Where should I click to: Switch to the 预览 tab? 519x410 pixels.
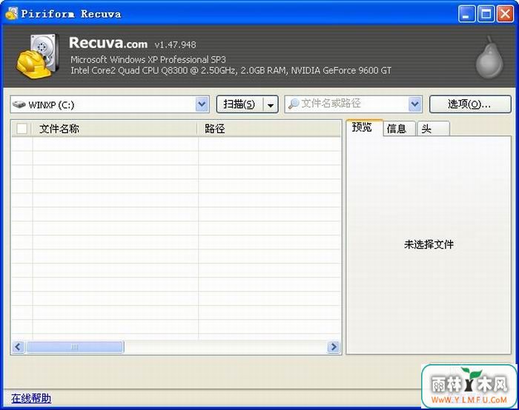[x=364, y=127]
